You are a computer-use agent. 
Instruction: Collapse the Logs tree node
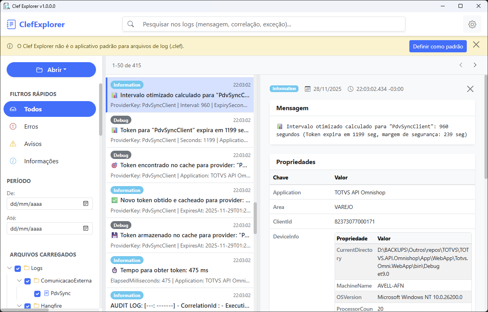click(x=9, y=268)
